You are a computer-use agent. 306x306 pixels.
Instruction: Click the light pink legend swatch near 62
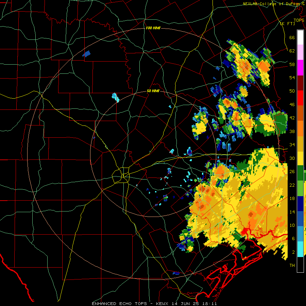(x=300, y=52)
